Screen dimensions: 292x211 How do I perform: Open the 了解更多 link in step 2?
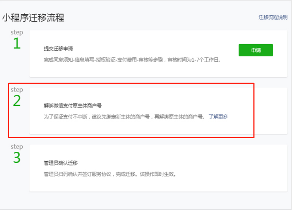pyautogui.click(x=218, y=117)
